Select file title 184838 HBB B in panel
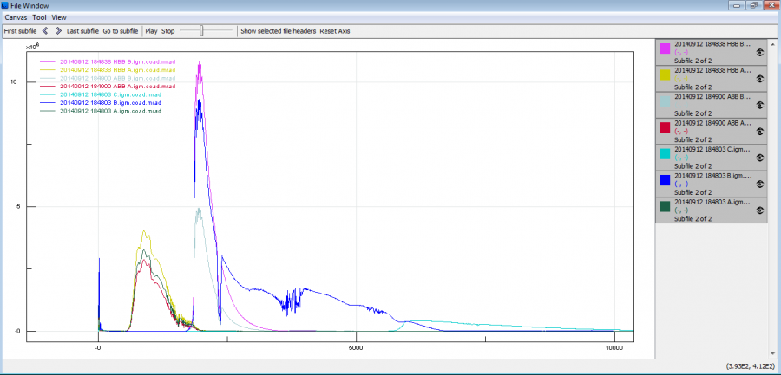781x375 pixels. [x=712, y=44]
